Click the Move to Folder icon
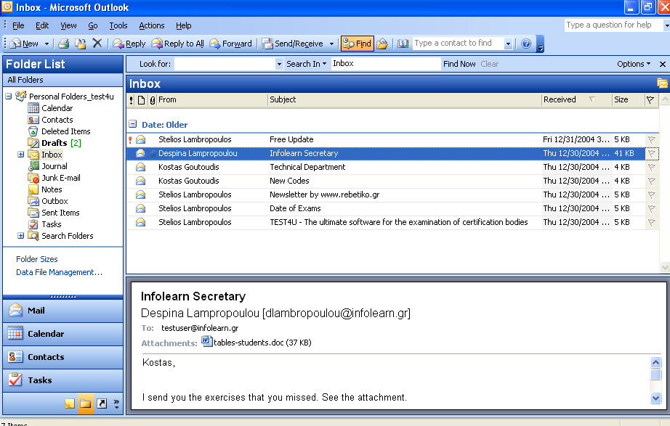This screenshot has height=426, width=670. pyautogui.click(x=81, y=43)
